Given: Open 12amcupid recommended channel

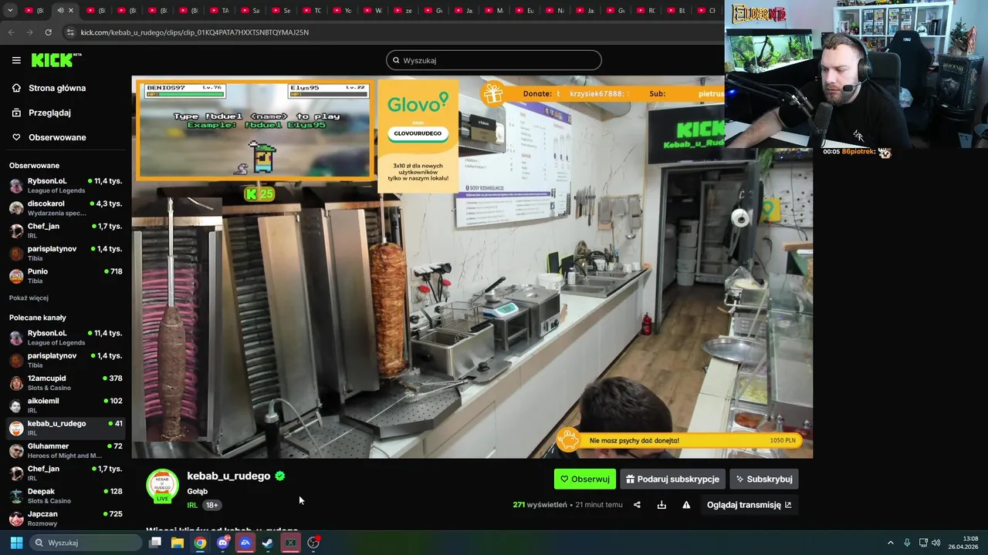Looking at the screenshot, I should click(x=66, y=383).
